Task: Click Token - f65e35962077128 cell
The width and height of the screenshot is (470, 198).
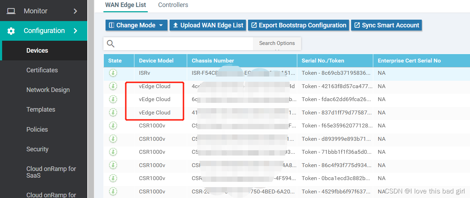Action: click(336, 126)
